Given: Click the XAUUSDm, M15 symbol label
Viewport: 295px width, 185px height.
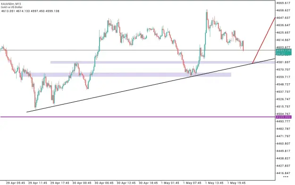Looking at the screenshot, I should (11, 4).
